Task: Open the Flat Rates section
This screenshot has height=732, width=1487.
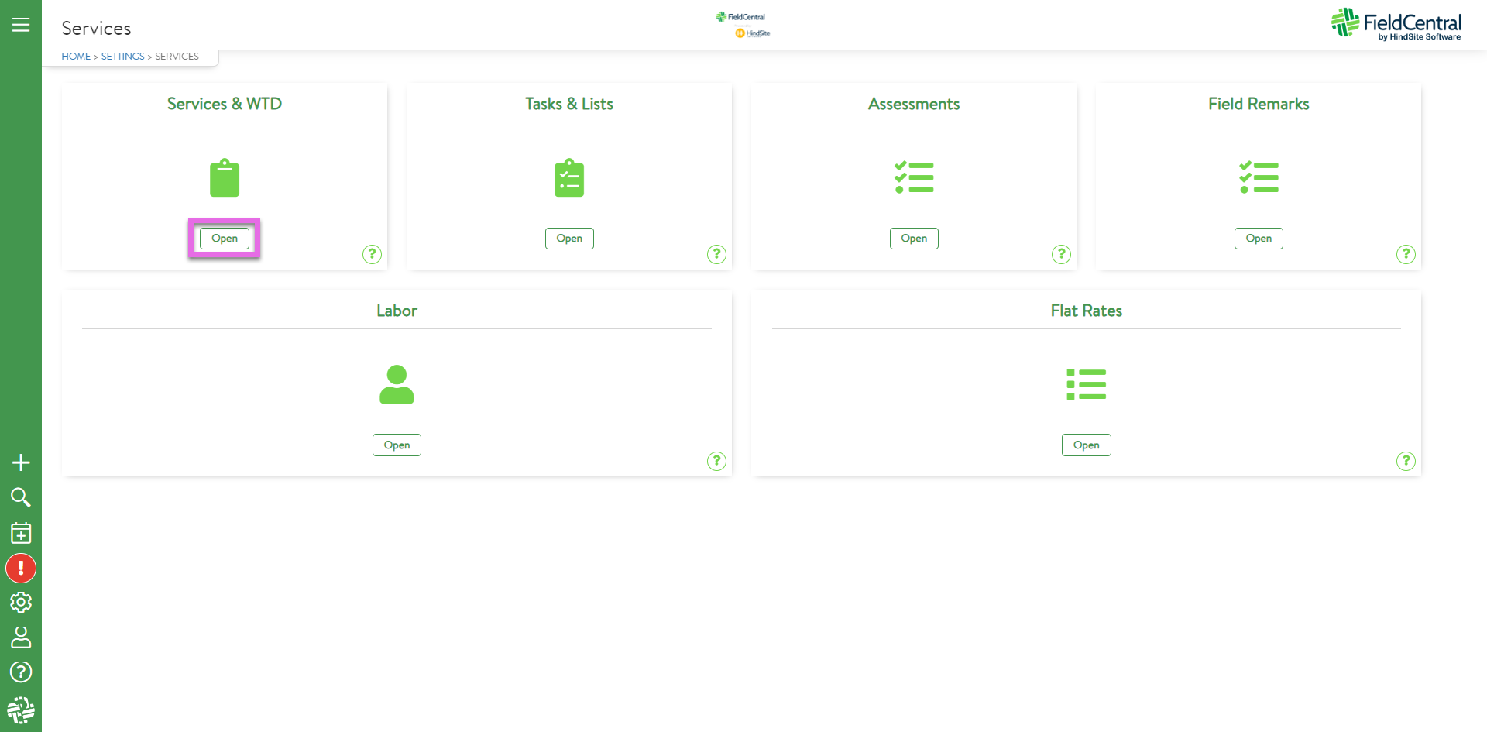Action: click(x=1087, y=445)
